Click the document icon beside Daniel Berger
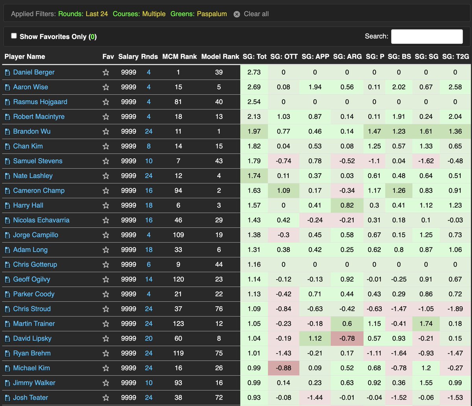The height and width of the screenshot is (406, 472). [7, 72]
